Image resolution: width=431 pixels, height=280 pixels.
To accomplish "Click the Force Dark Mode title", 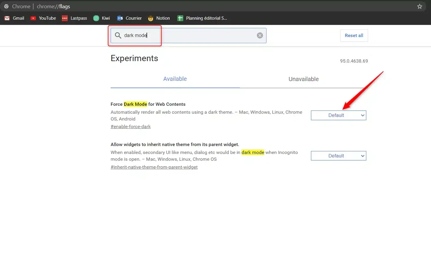I will click(x=148, y=104).
